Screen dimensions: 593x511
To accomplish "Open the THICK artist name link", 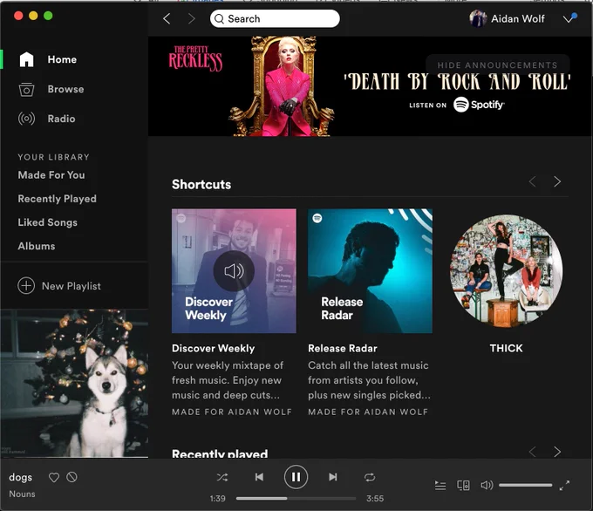I will tap(506, 348).
